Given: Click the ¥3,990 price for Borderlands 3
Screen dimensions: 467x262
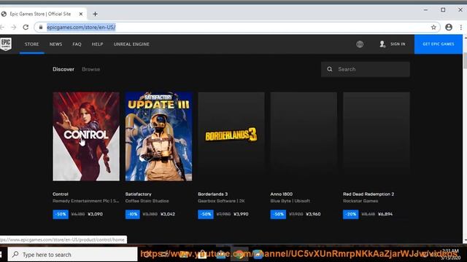Looking at the screenshot, I should pyautogui.click(x=241, y=214).
